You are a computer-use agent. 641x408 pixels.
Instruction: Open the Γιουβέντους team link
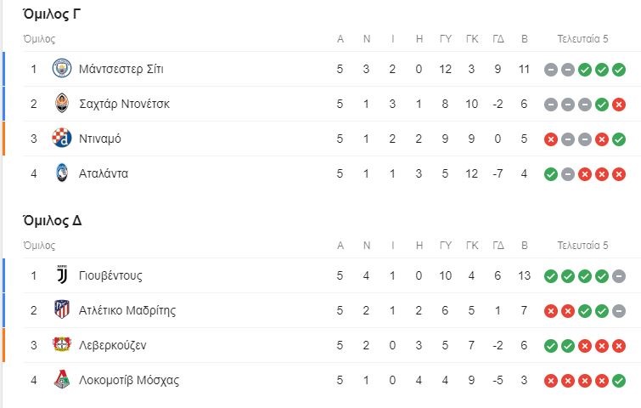[110, 275]
